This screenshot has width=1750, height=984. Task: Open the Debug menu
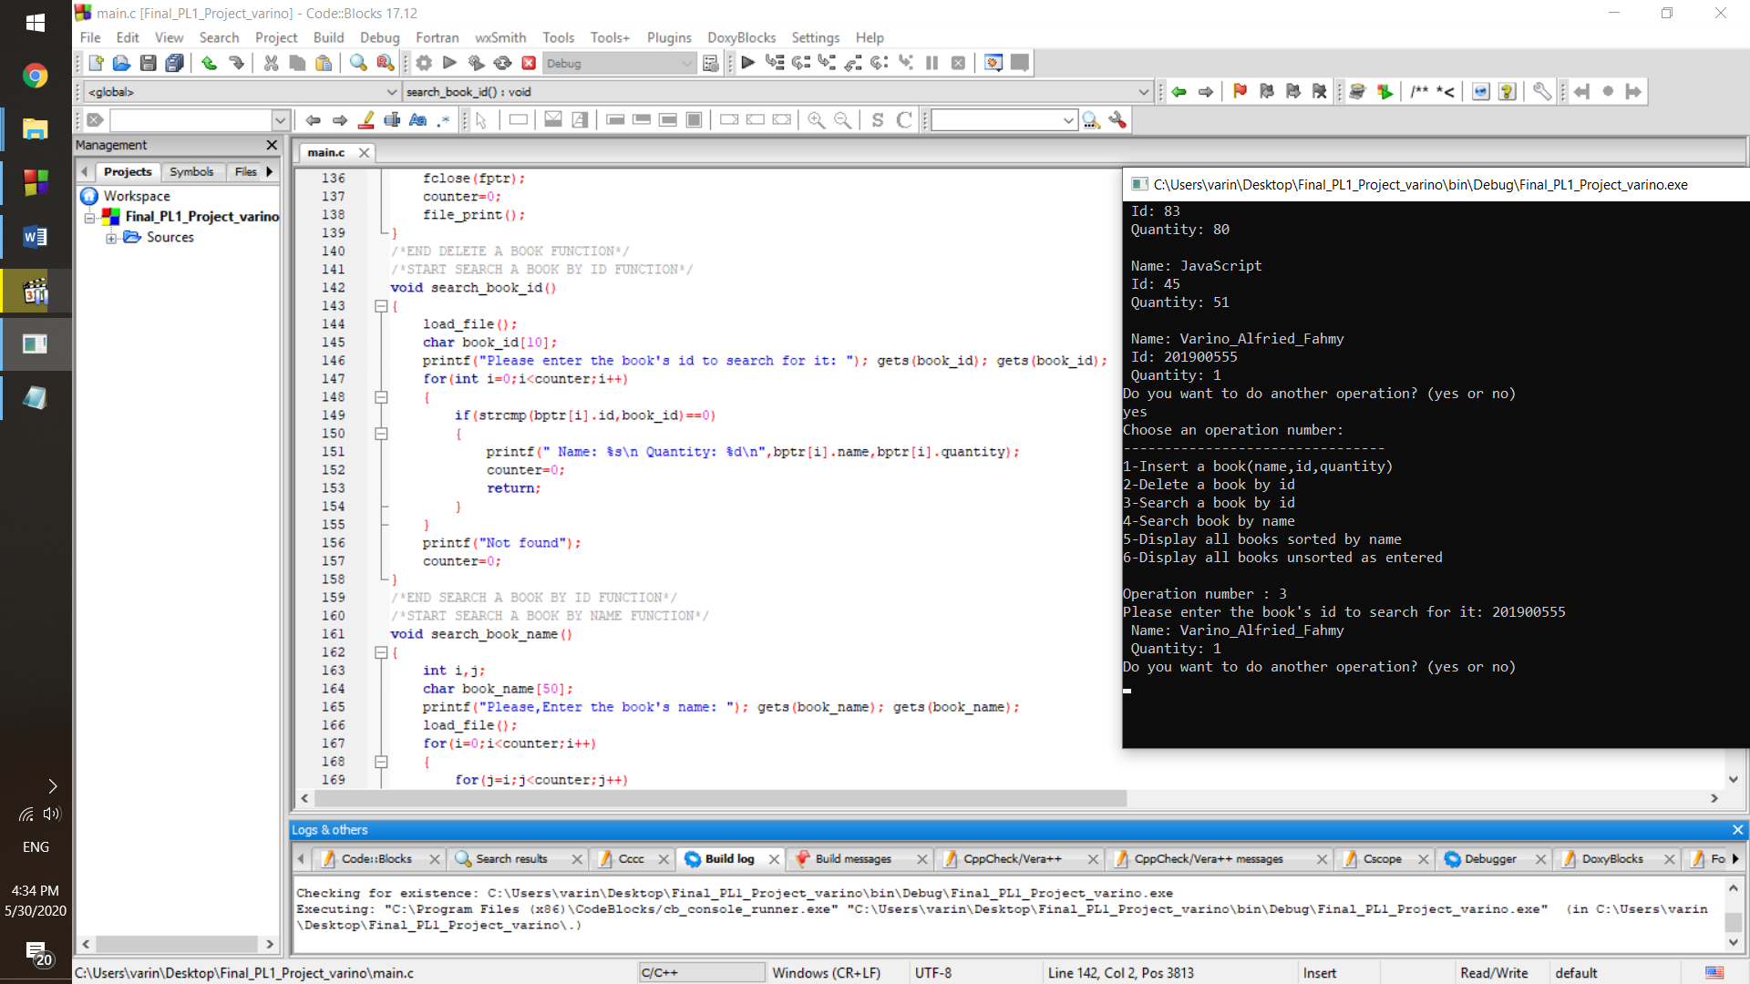[x=379, y=37]
